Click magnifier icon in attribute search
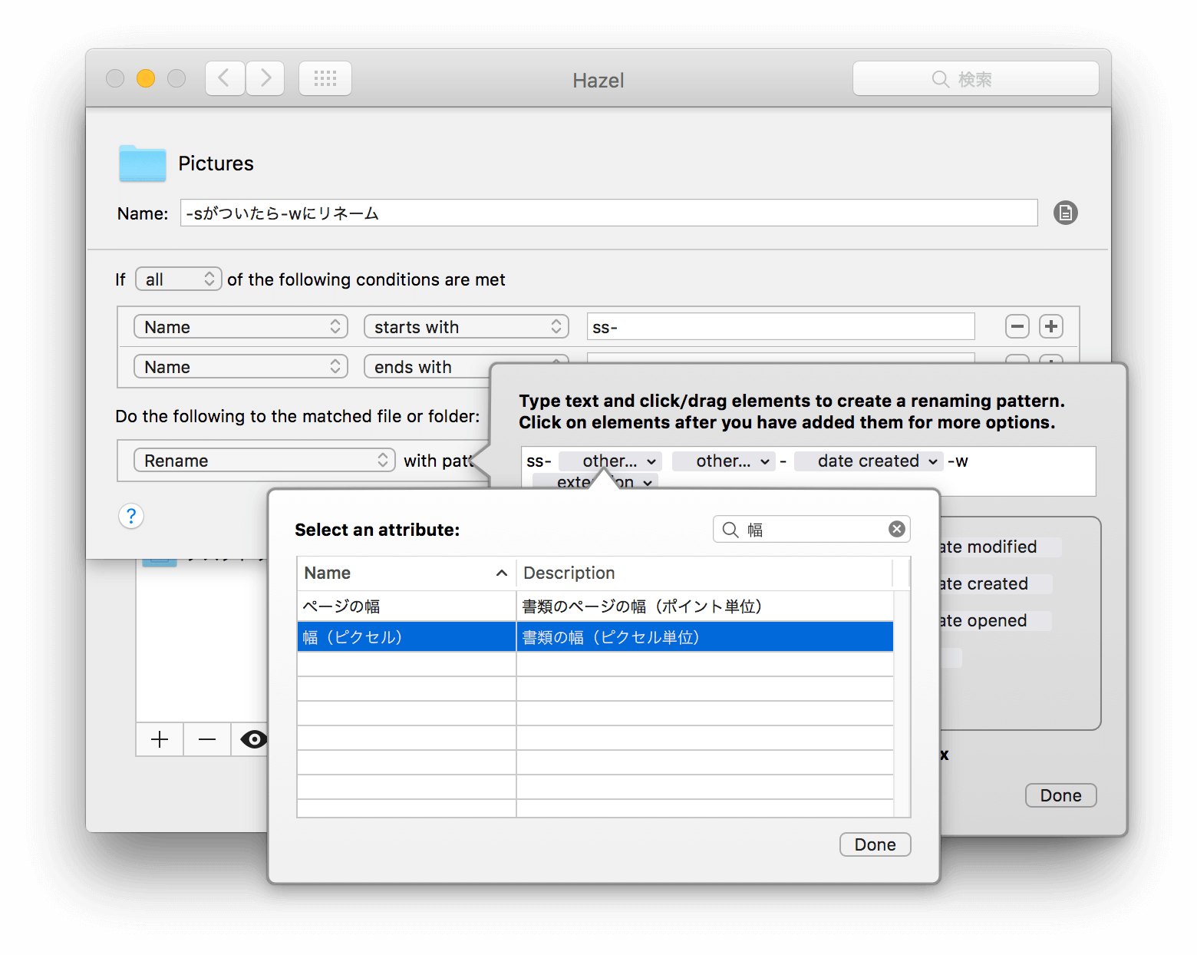 click(x=730, y=530)
